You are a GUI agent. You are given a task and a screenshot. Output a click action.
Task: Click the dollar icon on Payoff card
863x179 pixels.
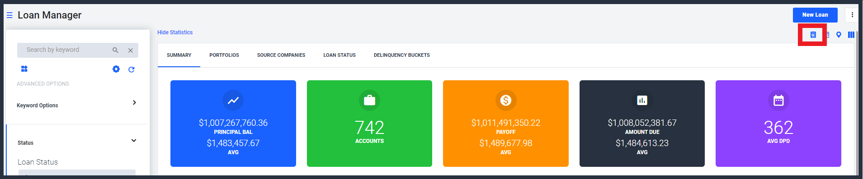tap(506, 100)
